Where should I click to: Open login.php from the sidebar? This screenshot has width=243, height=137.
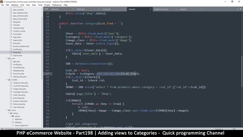point(17,37)
